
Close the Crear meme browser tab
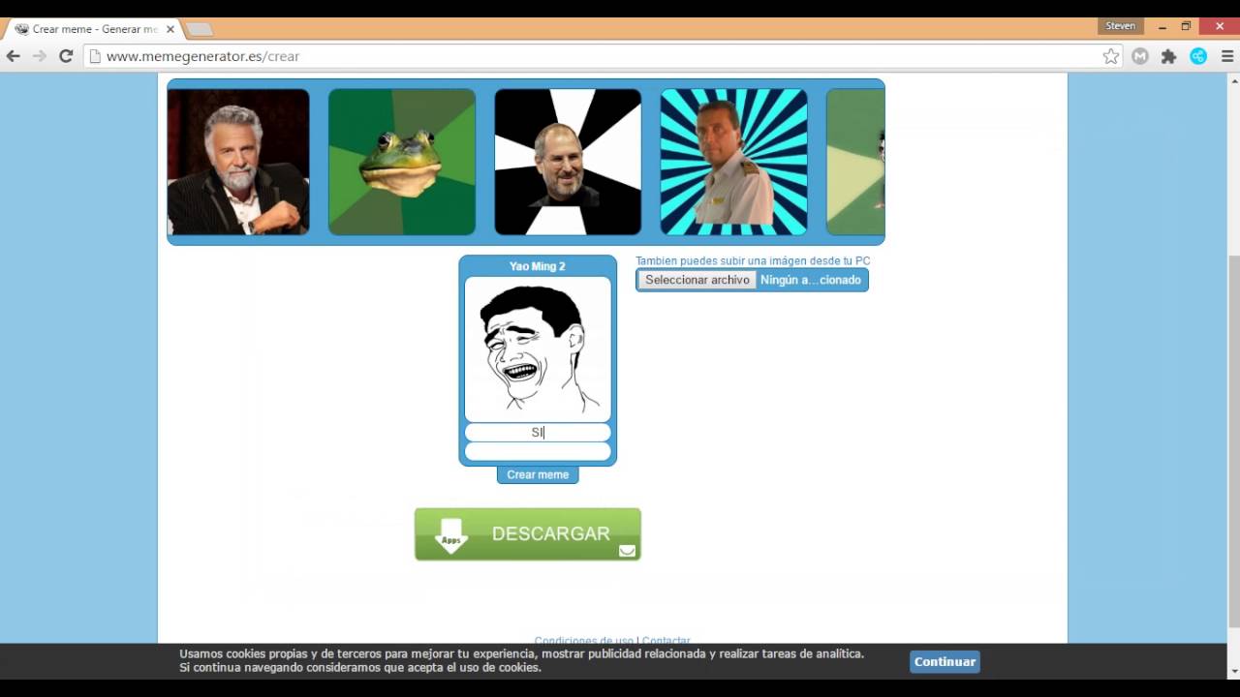tap(170, 29)
